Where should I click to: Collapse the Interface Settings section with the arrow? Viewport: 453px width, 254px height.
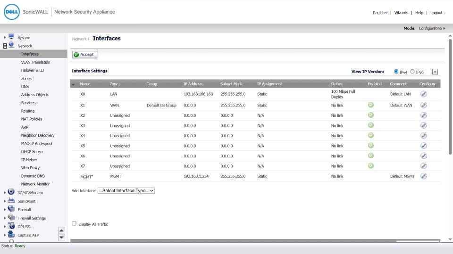point(435,72)
